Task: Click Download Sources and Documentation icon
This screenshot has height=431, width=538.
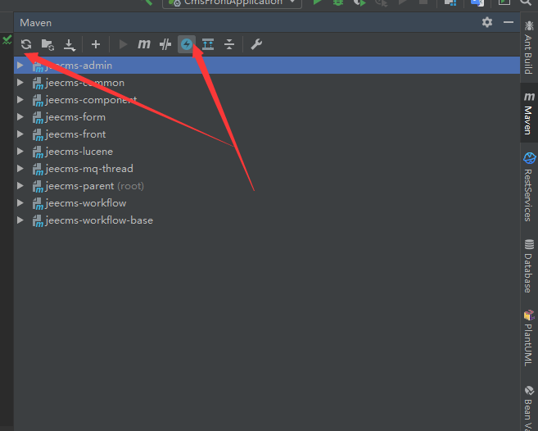Action: (70, 44)
